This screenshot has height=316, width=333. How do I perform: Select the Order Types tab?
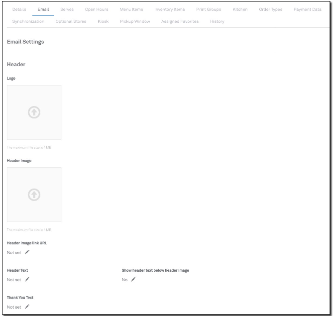272,10
